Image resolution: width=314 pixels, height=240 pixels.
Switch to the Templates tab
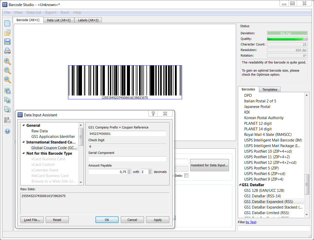pyautogui.click(x=270, y=89)
